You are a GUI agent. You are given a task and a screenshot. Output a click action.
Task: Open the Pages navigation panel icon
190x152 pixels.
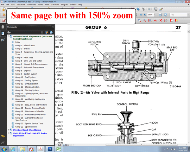click(3, 27)
